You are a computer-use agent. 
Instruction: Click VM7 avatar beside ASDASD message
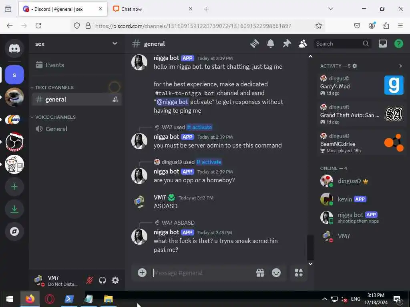coord(139,202)
